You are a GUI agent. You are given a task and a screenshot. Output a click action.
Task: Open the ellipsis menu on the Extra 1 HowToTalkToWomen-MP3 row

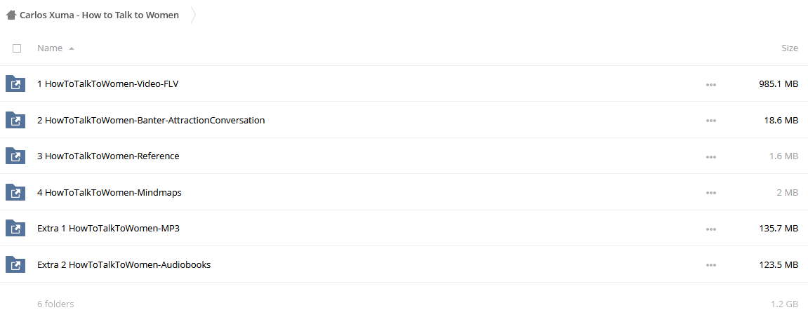pyautogui.click(x=711, y=229)
